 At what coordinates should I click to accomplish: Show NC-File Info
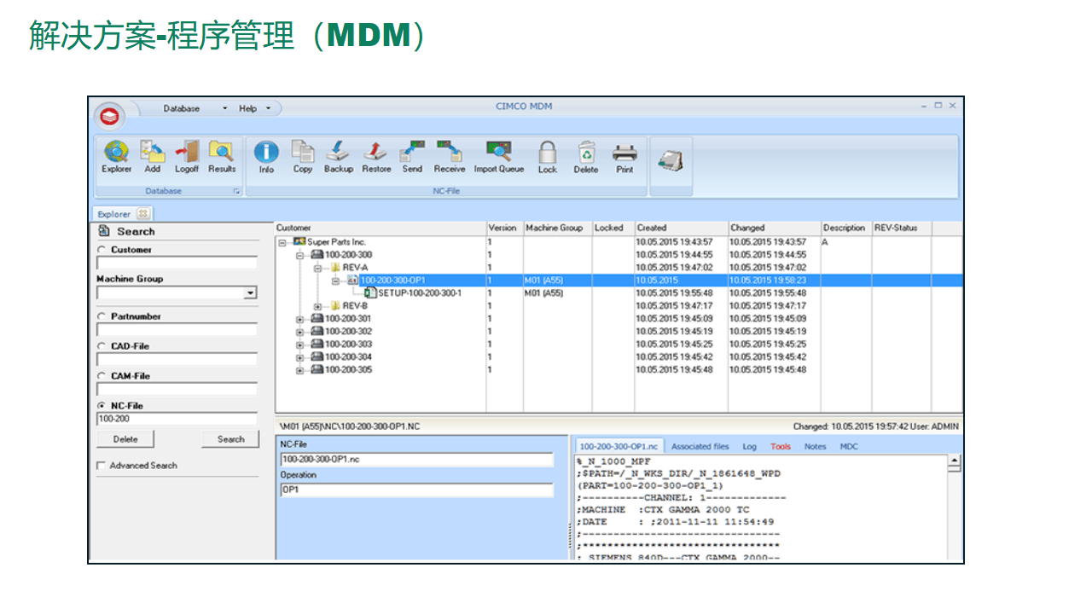[x=266, y=157]
